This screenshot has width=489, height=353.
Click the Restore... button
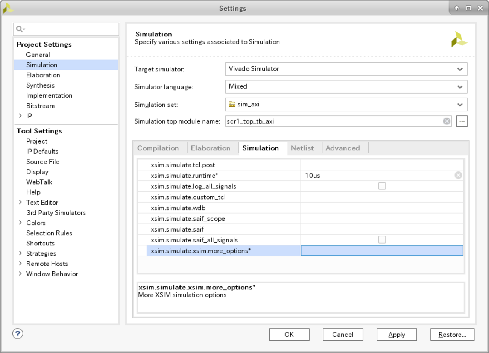point(452,335)
